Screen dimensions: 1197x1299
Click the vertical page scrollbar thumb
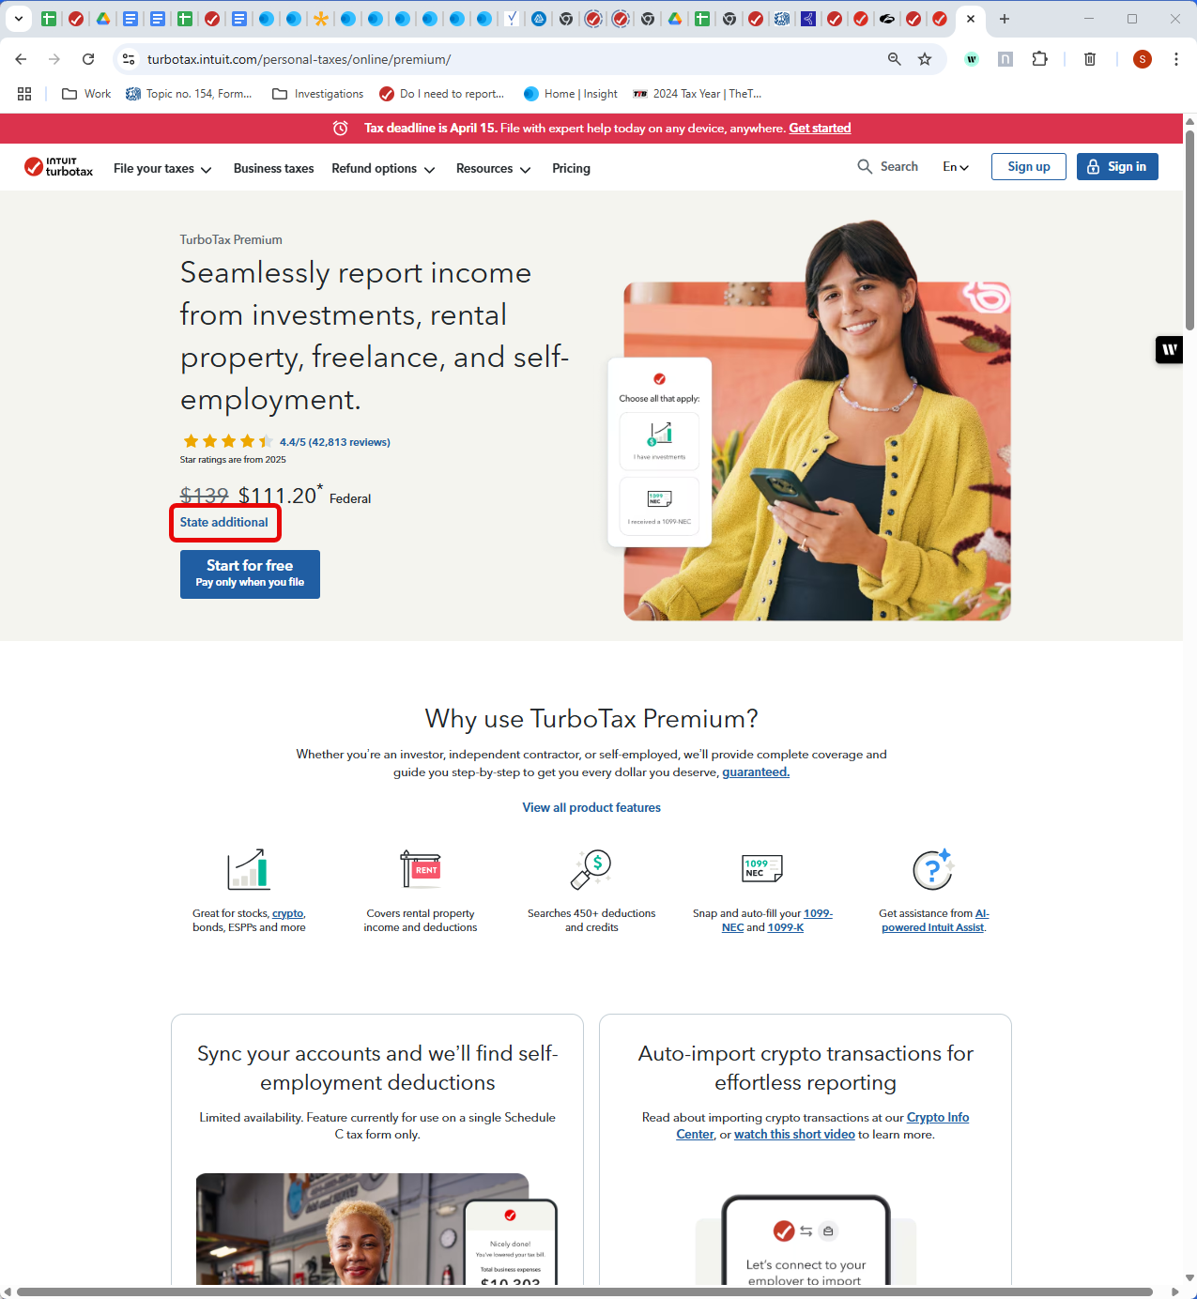(x=1189, y=230)
